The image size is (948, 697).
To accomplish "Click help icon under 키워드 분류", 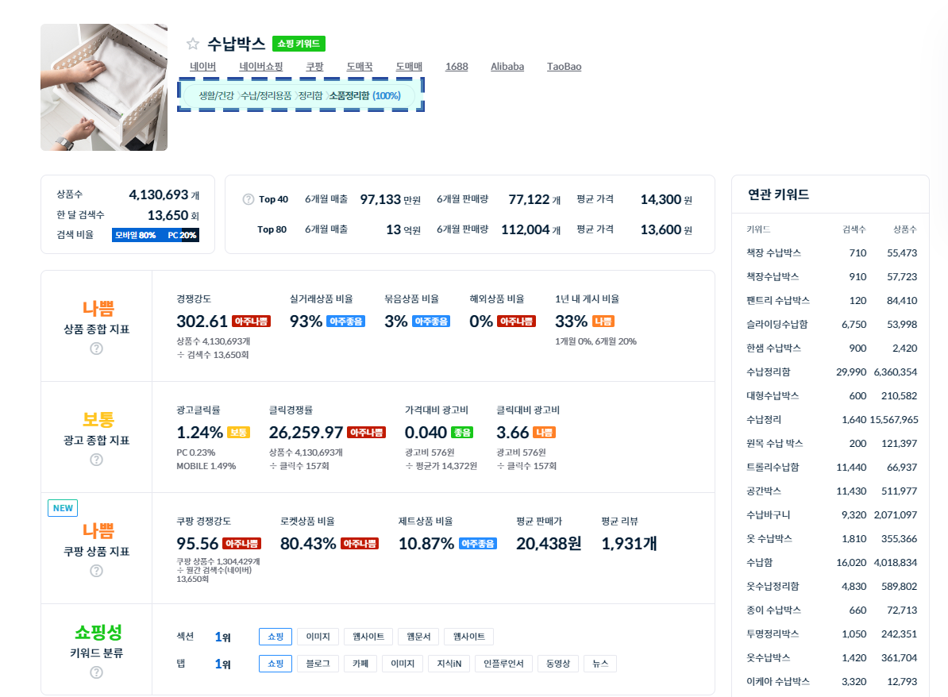I will 96,673.
